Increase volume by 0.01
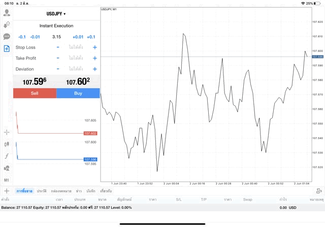325x227 pixels. tap(78, 37)
